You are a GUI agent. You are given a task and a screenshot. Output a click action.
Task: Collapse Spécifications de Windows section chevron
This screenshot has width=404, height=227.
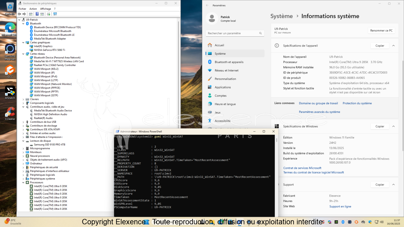(393, 126)
